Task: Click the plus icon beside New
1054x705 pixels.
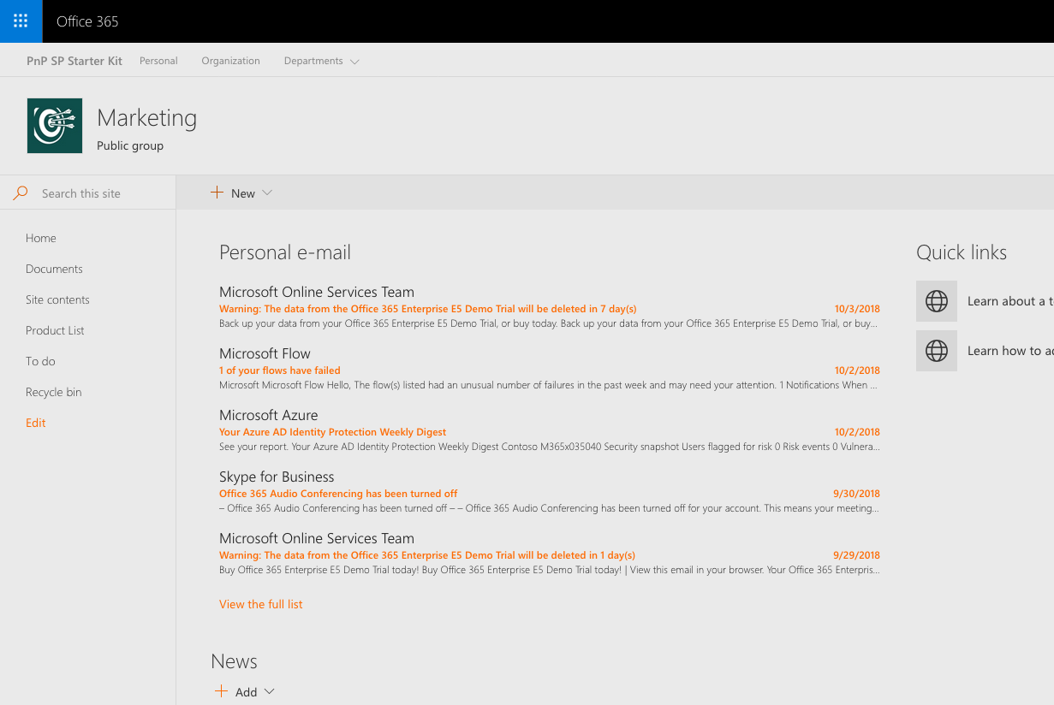Action: click(217, 193)
